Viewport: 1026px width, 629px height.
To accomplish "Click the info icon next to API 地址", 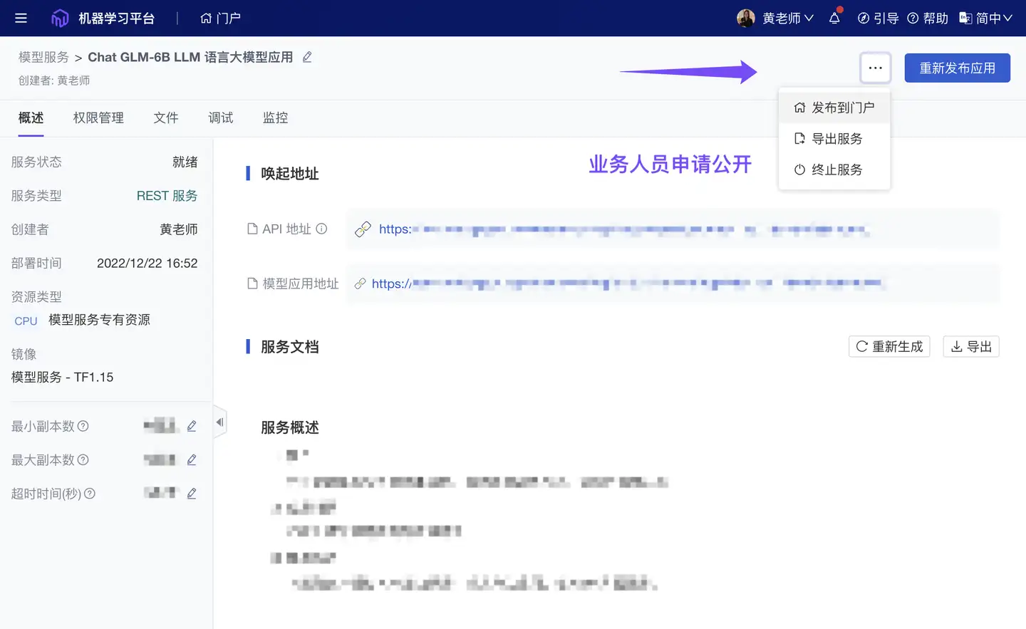I will (321, 229).
